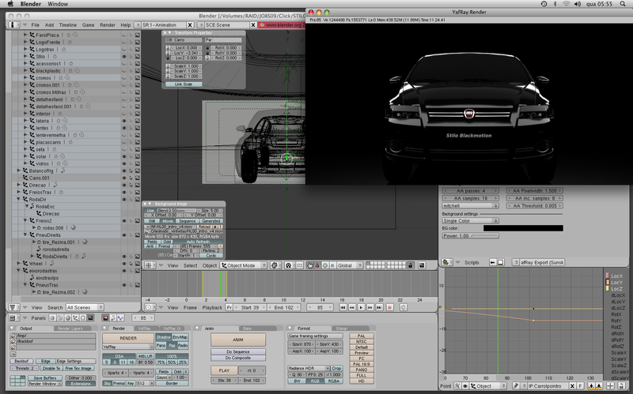Open the Render menu in top header
The width and height of the screenshot is (633, 394).
point(108,25)
